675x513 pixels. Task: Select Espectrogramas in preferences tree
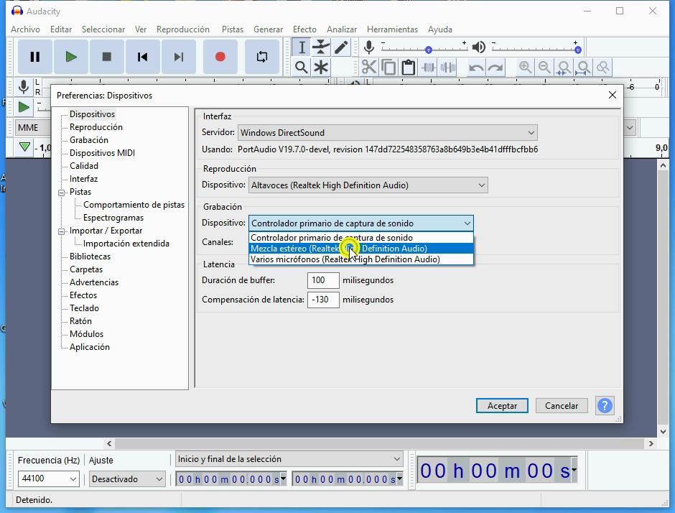click(113, 218)
